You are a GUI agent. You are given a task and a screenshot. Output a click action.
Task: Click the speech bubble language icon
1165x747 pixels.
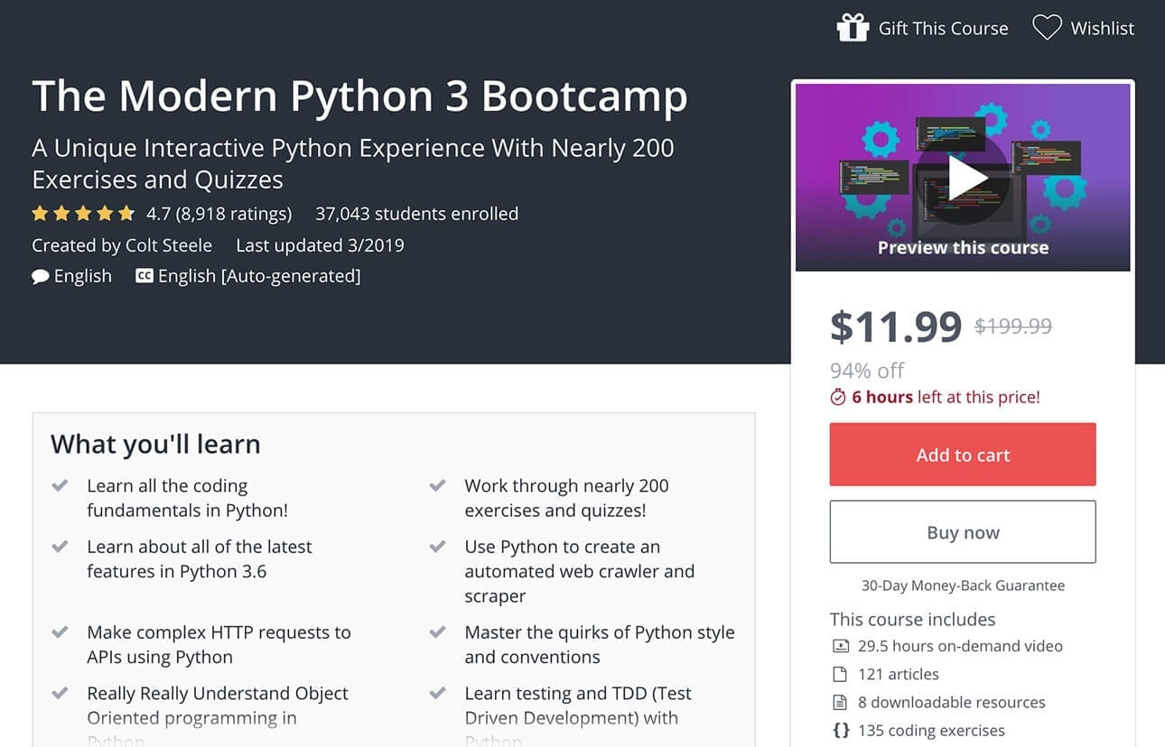[x=41, y=277]
